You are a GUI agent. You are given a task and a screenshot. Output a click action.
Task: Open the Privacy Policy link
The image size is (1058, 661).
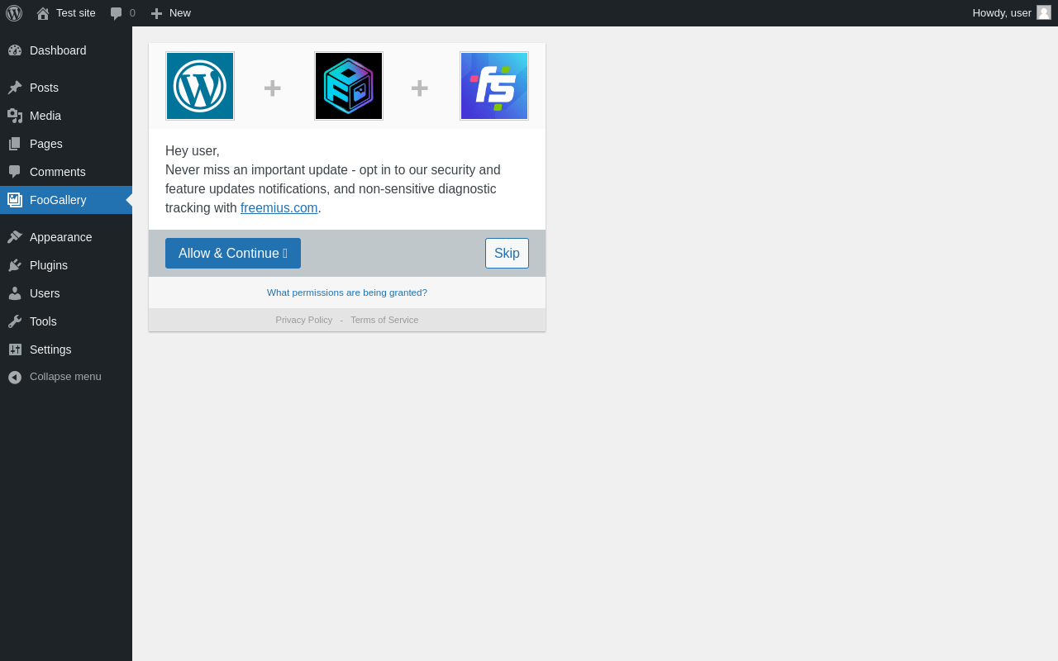[x=304, y=320]
